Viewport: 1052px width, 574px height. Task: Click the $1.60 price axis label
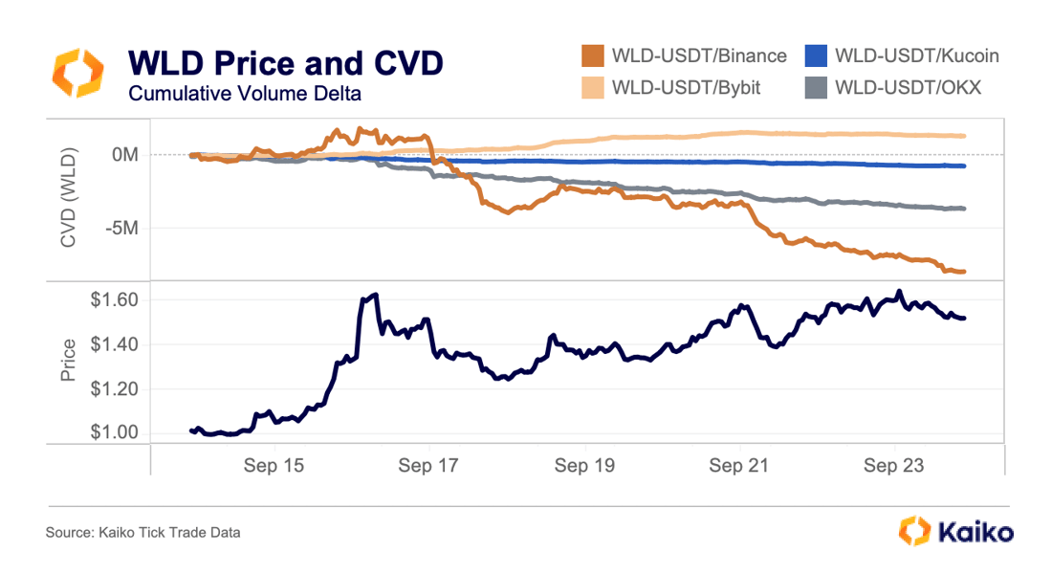[115, 299]
